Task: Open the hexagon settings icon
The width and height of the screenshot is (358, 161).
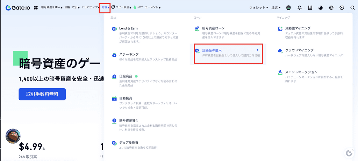Action: point(342,8)
